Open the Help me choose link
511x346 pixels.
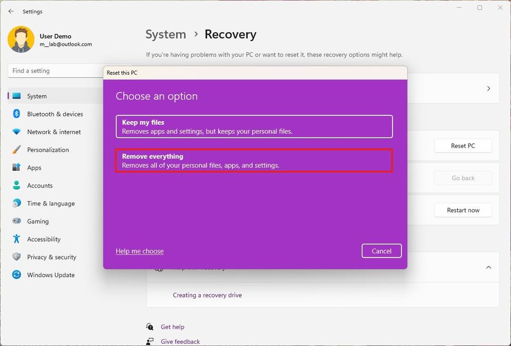[x=139, y=251]
